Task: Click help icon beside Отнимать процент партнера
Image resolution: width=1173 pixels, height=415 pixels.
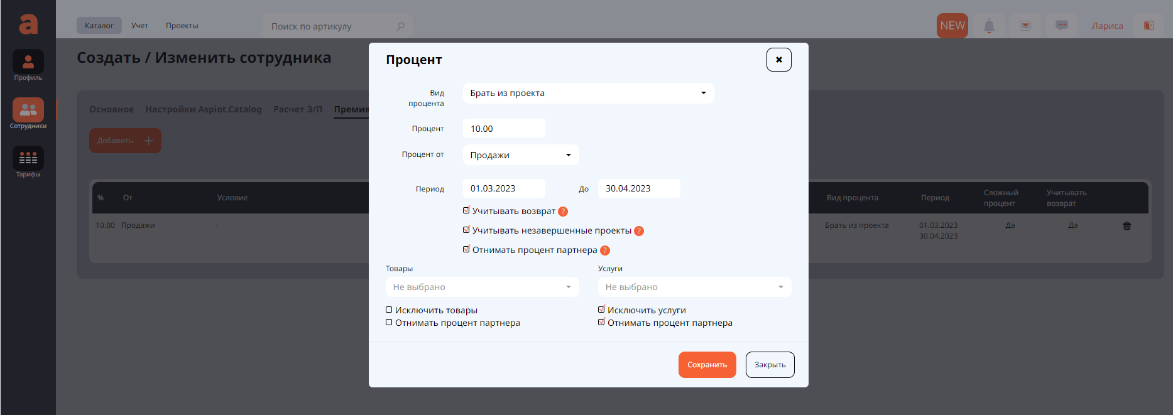Action: click(605, 251)
